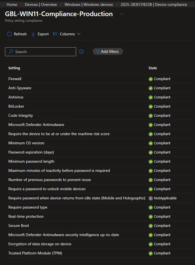Open the 2025-2B3FCFB23B Device compliance breadcrumb
The image size is (195, 265).
click(x=154, y=4)
